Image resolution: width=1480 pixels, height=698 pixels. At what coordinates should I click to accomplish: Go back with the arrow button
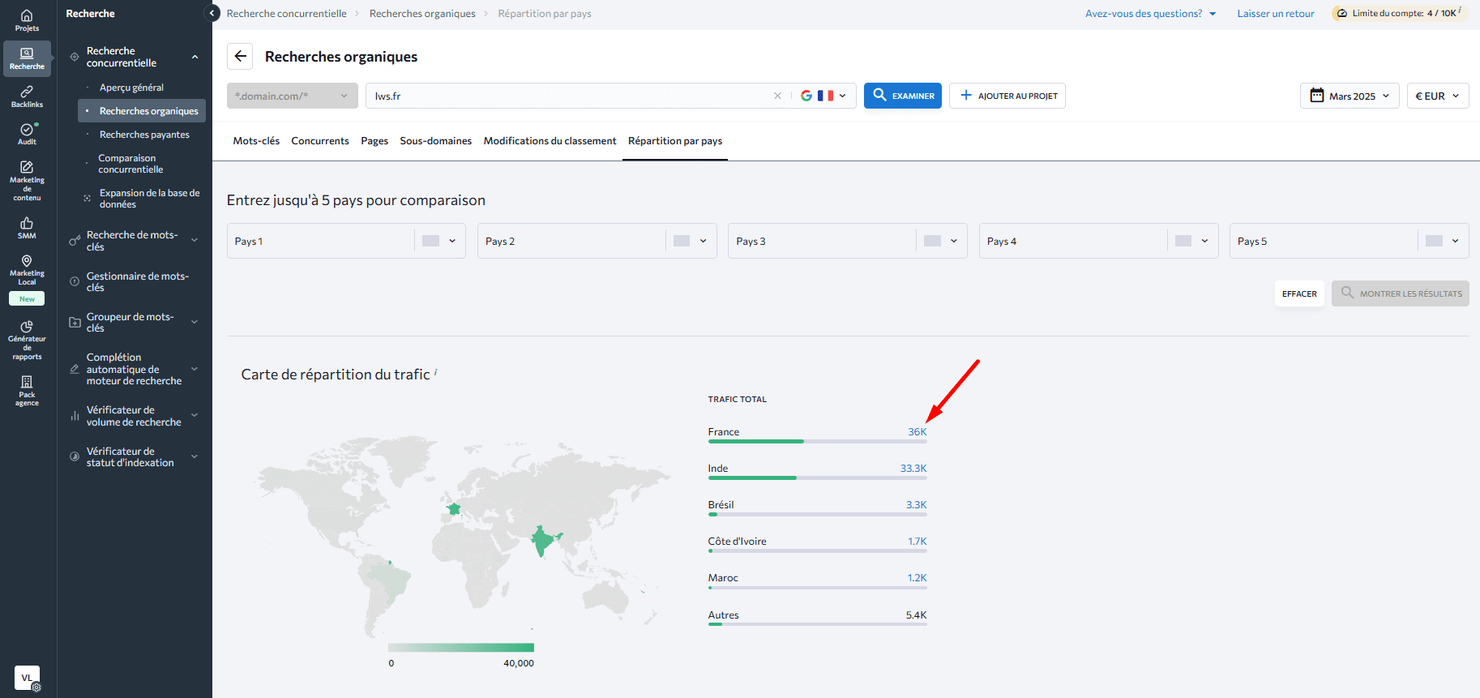coord(240,56)
